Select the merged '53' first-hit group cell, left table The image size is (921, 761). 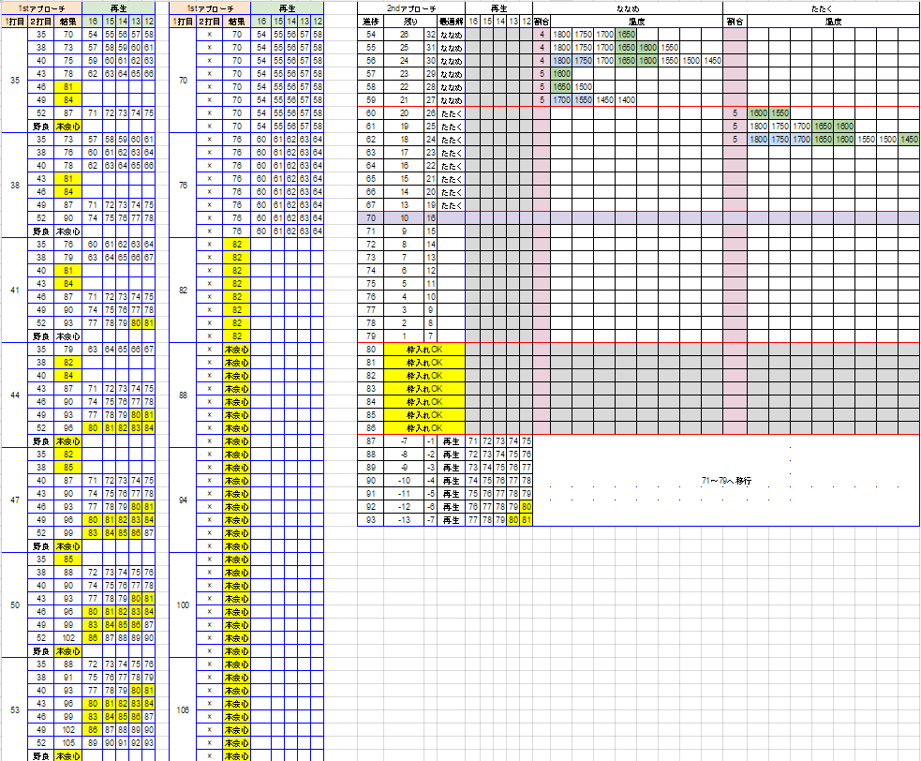pos(15,709)
